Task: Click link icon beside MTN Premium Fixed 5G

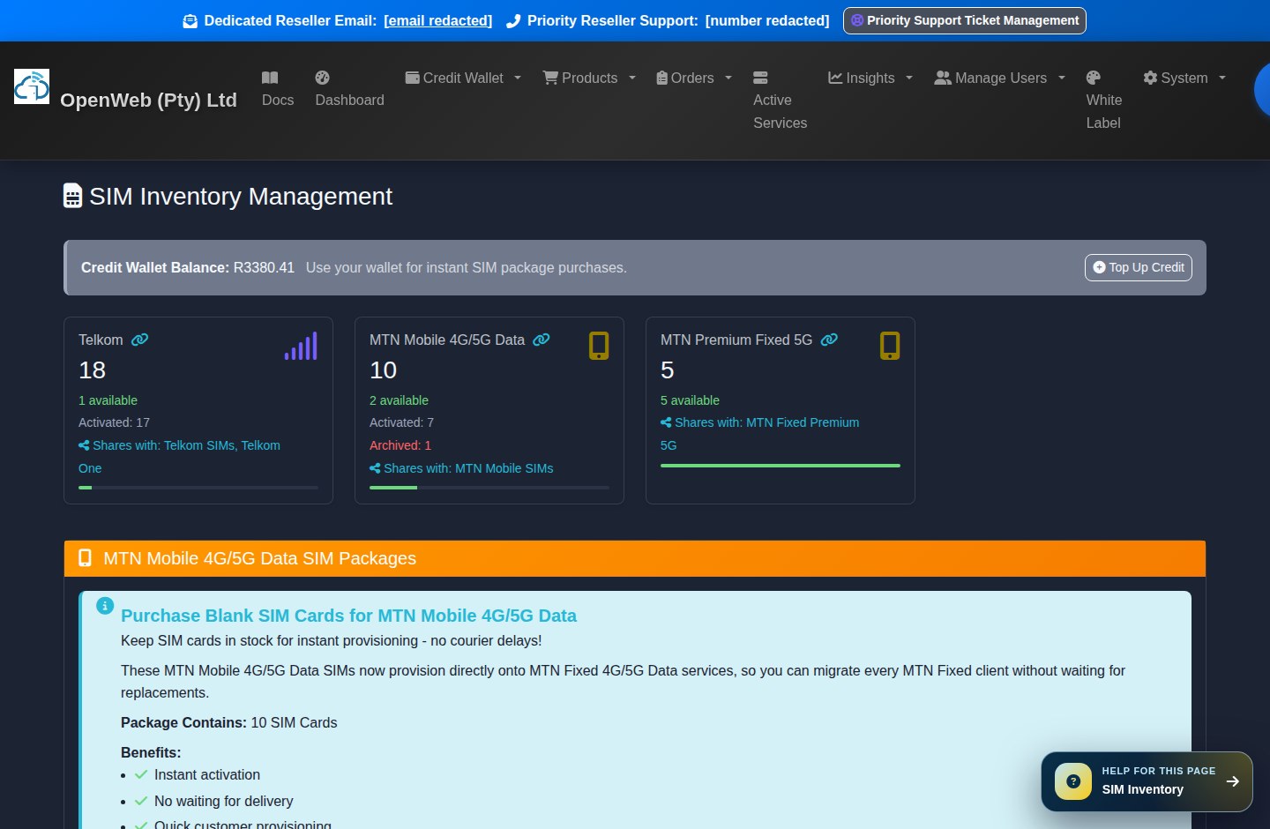Action: (x=829, y=340)
